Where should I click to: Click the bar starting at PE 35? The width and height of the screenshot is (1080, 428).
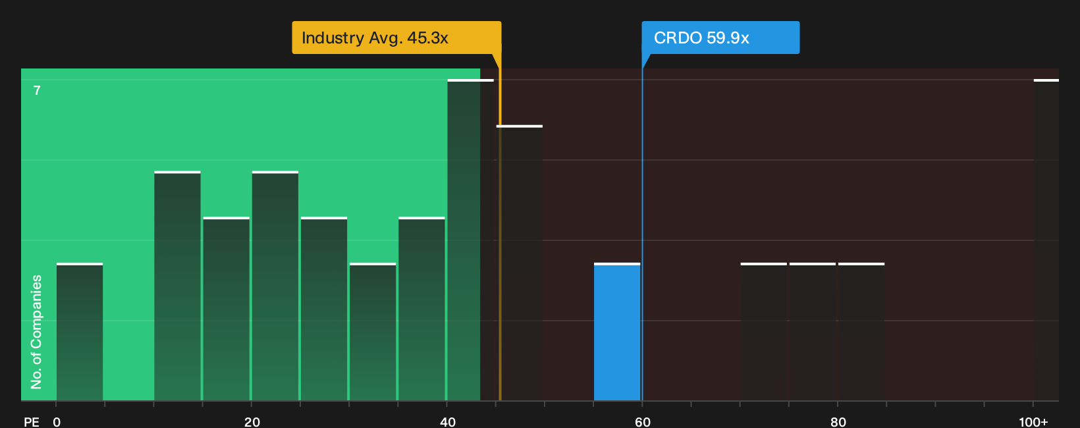[x=421, y=309]
